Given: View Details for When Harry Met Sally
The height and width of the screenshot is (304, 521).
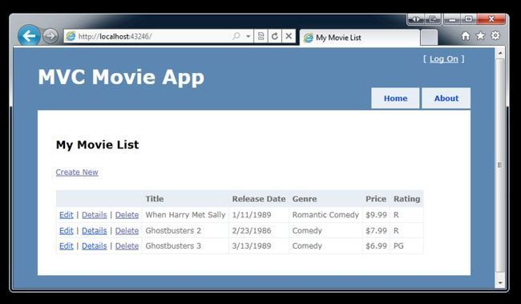Looking at the screenshot, I should click(x=95, y=215).
